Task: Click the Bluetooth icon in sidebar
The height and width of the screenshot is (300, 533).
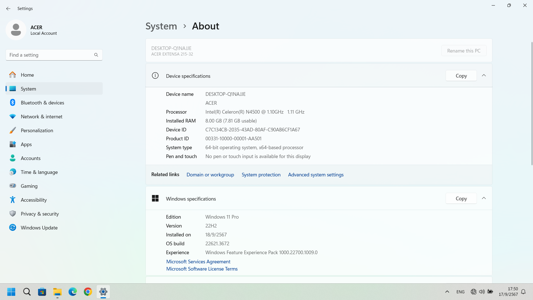Action: [x=12, y=102]
